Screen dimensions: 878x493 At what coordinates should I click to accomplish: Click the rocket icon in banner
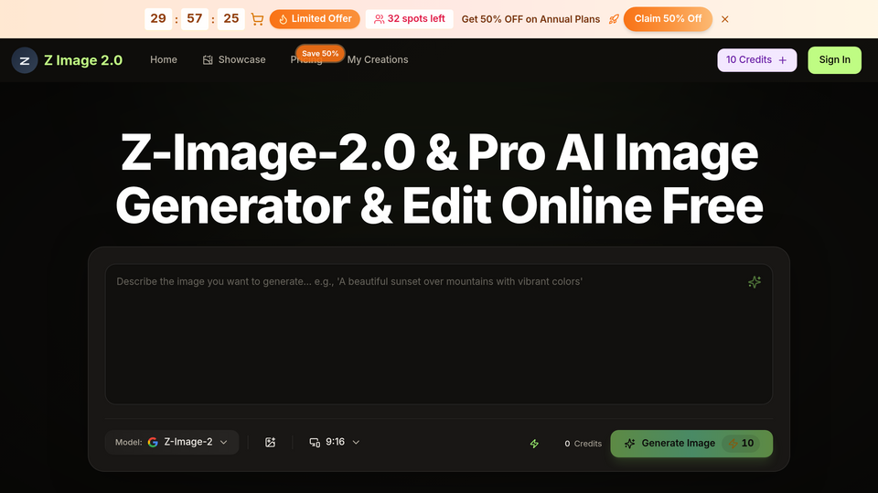[x=614, y=19]
